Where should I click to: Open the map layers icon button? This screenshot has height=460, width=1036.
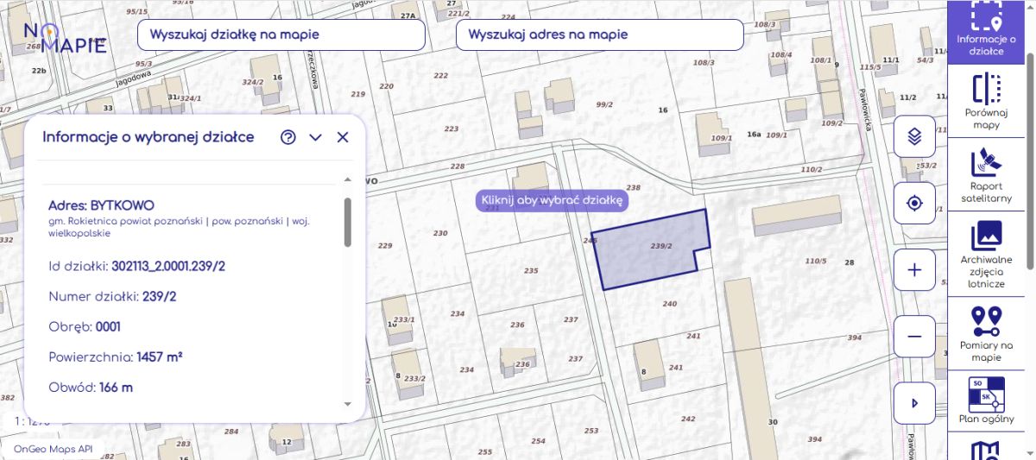point(915,136)
